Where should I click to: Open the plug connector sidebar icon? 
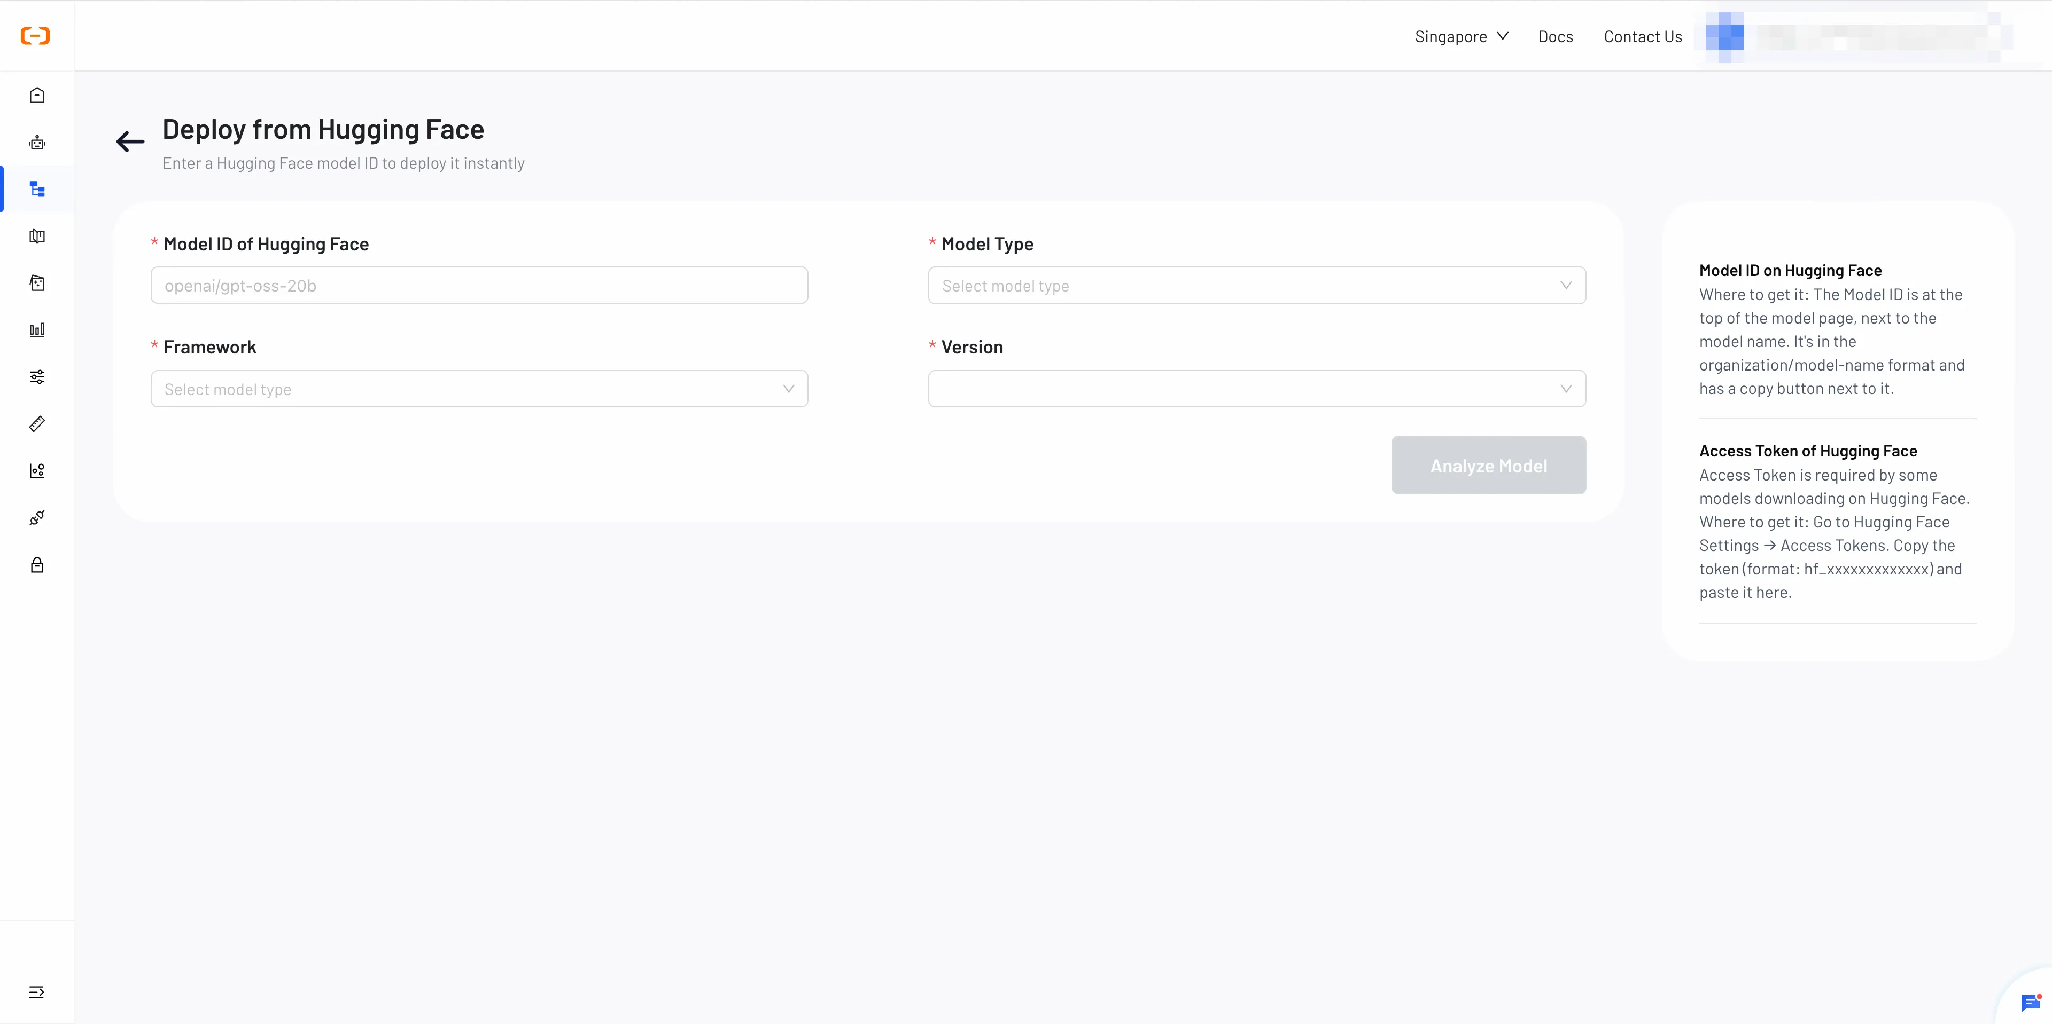[37, 518]
